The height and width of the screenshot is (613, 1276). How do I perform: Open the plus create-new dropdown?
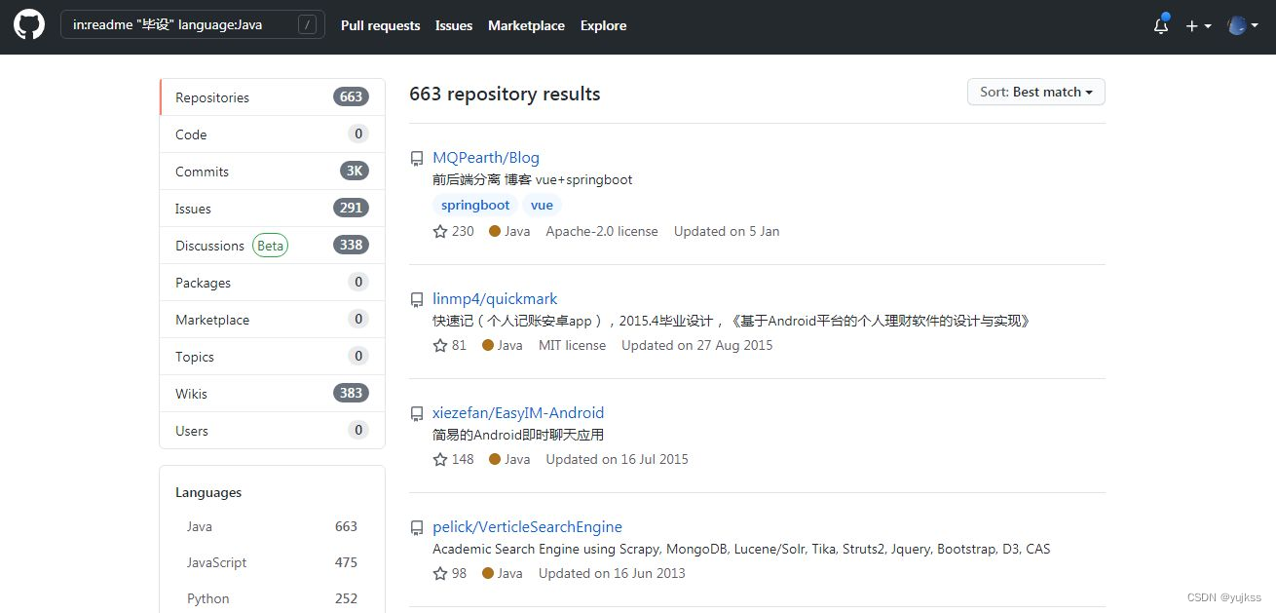coord(1198,26)
